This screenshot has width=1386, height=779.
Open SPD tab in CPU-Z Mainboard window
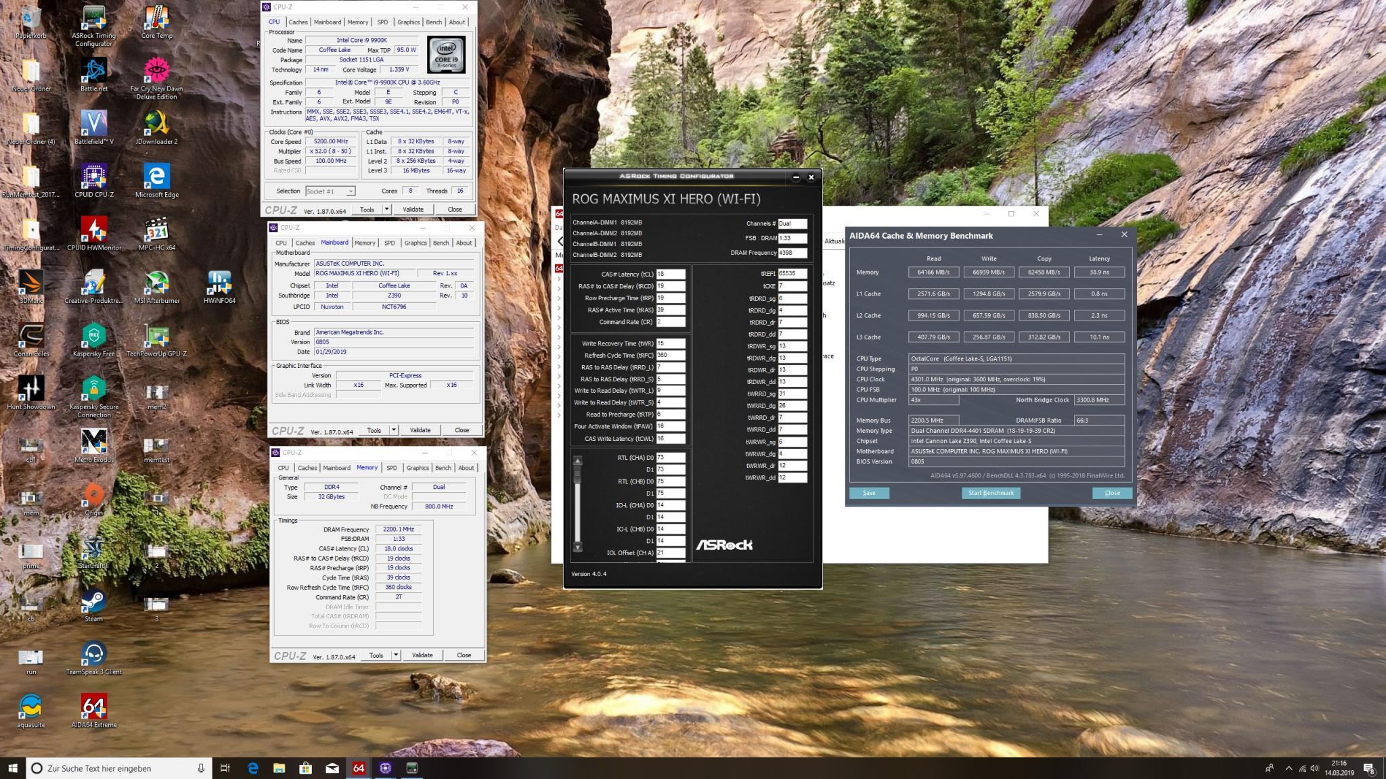[389, 243]
